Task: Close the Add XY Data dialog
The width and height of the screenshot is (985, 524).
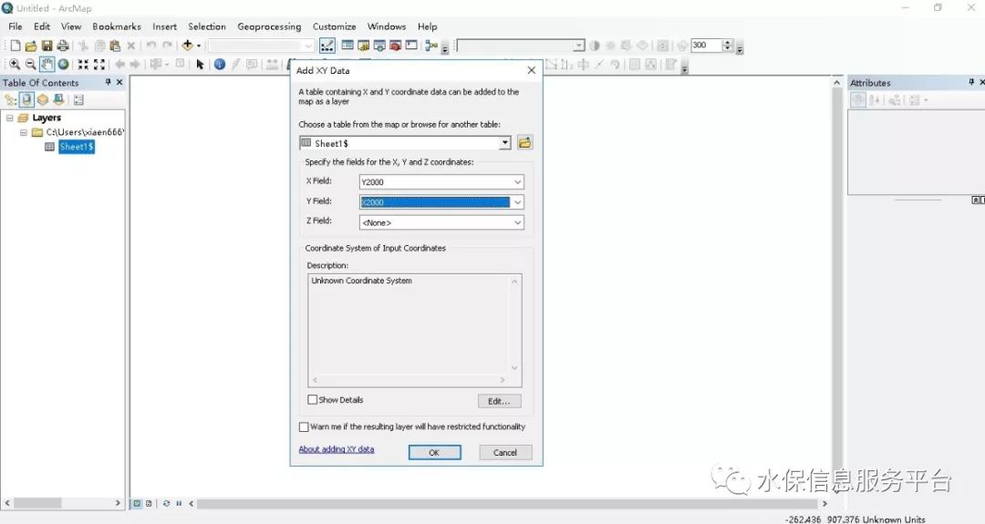Action: [x=532, y=70]
